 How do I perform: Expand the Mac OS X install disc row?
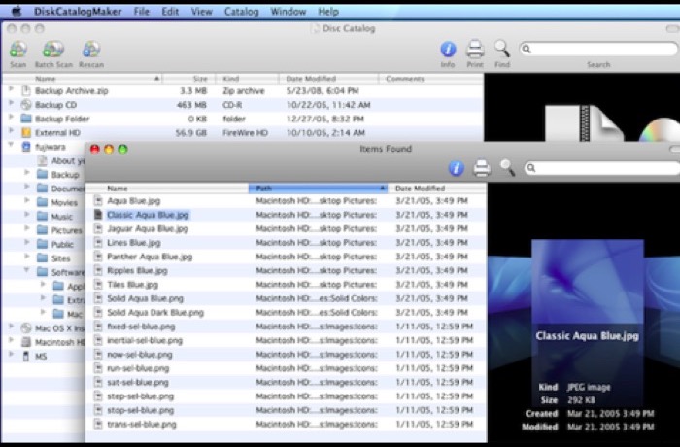coord(11,327)
